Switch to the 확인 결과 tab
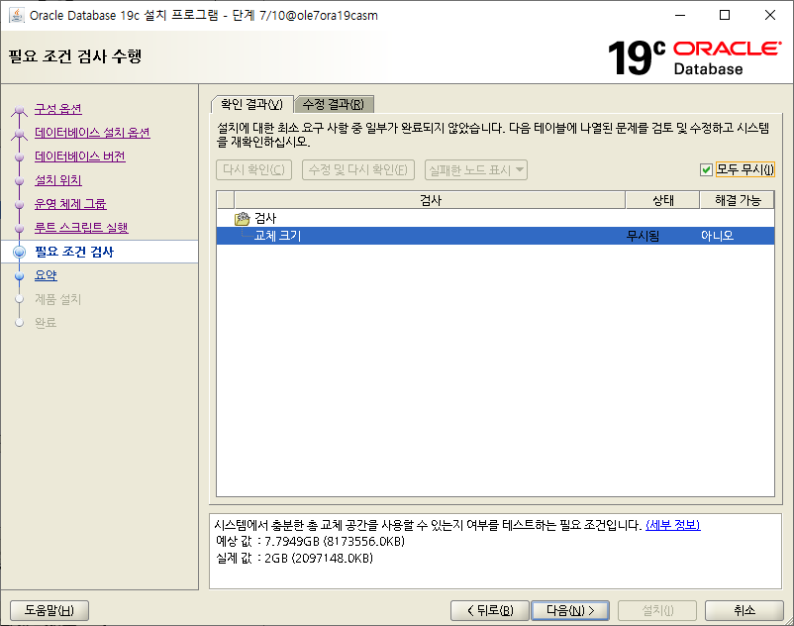The width and height of the screenshot is (794, 626). pyautogui.click(x=251, y=104)
